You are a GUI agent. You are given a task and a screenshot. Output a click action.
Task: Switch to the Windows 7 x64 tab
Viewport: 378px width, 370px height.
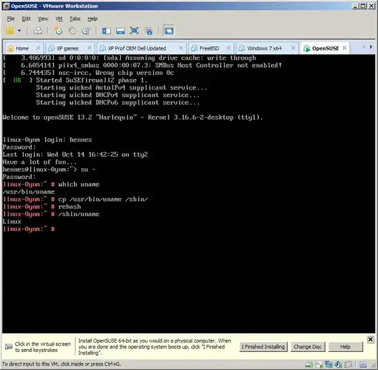[x=264, y=48]
